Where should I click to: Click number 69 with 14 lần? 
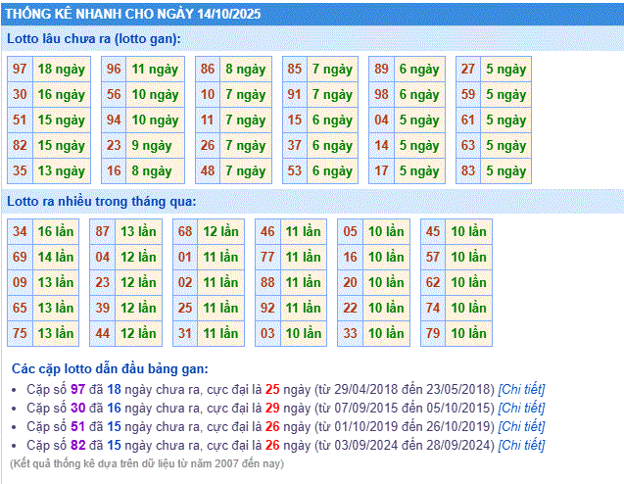[x=21, y=257]
